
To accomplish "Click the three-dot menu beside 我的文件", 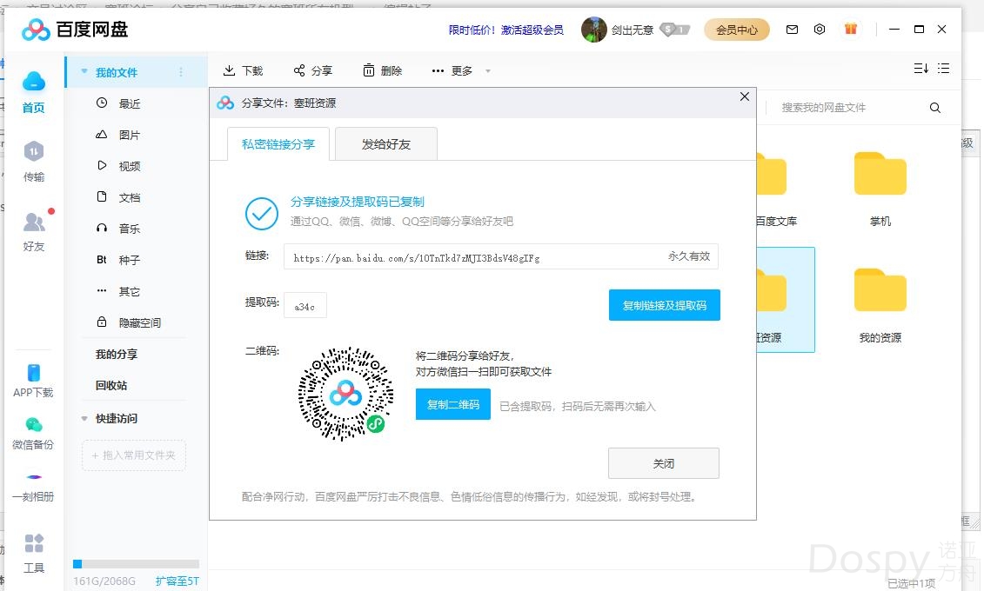I will tap(181, 72).
